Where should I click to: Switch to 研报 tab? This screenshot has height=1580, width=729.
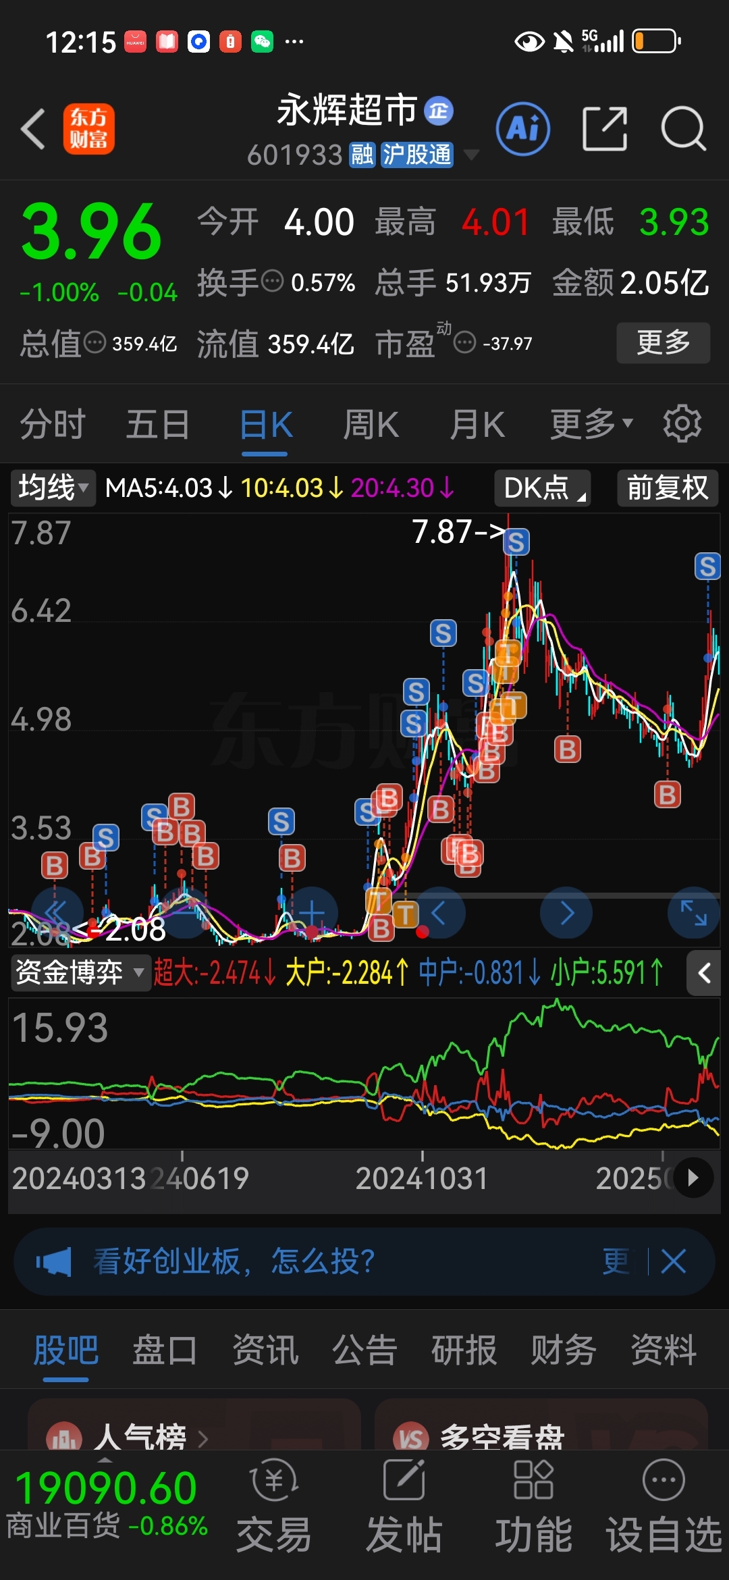tap(464, 1350)
